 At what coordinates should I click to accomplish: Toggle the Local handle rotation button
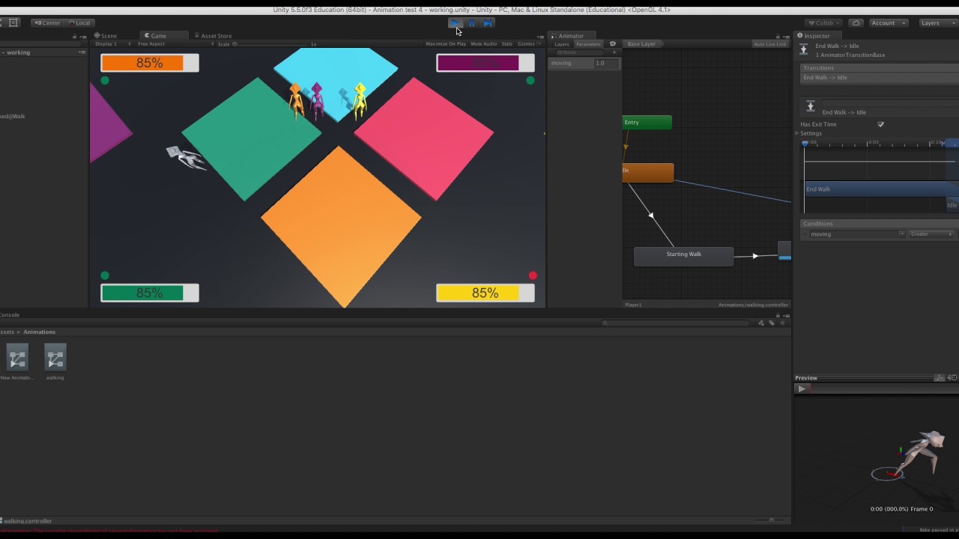click(79, 23)
